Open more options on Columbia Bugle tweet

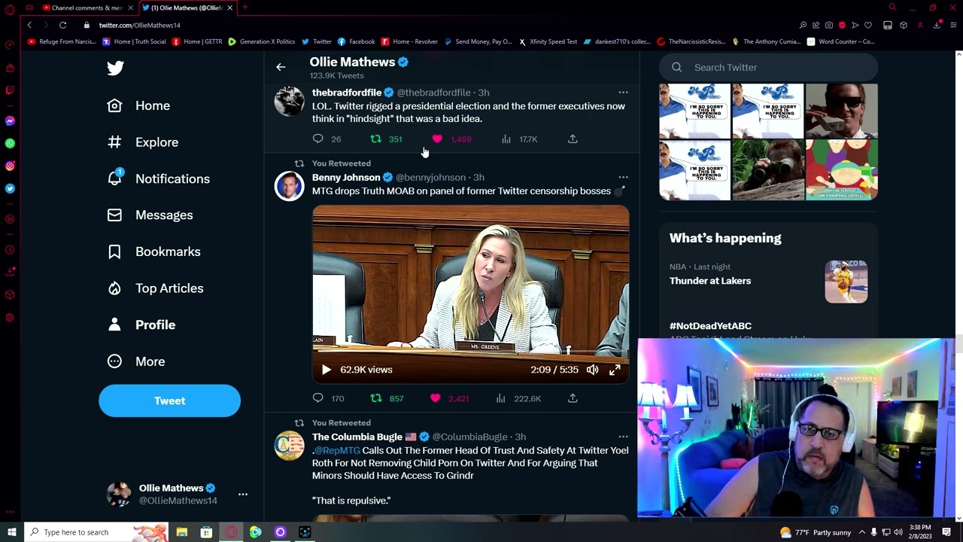pos(623,437)
